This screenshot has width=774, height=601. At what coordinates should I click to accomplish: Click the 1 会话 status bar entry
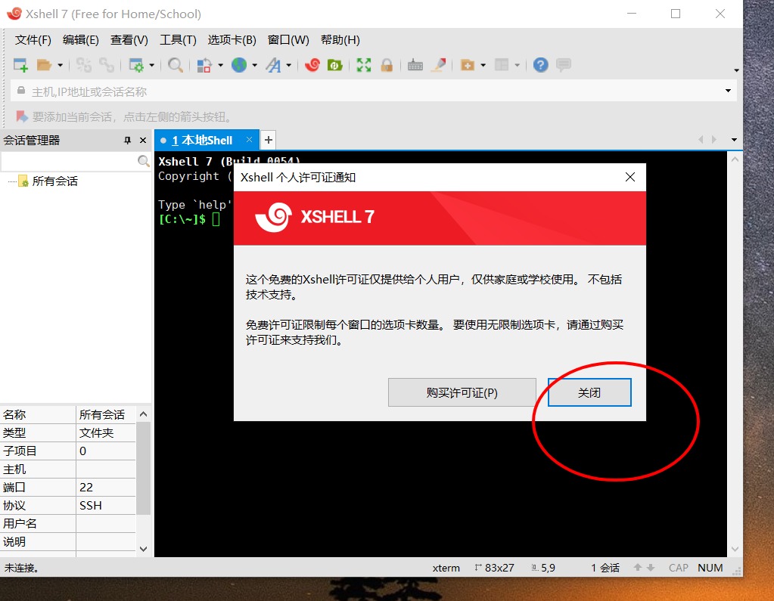pos(605,568)
